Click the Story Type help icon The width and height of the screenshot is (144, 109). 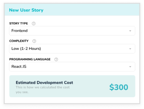tap(34, 24)
